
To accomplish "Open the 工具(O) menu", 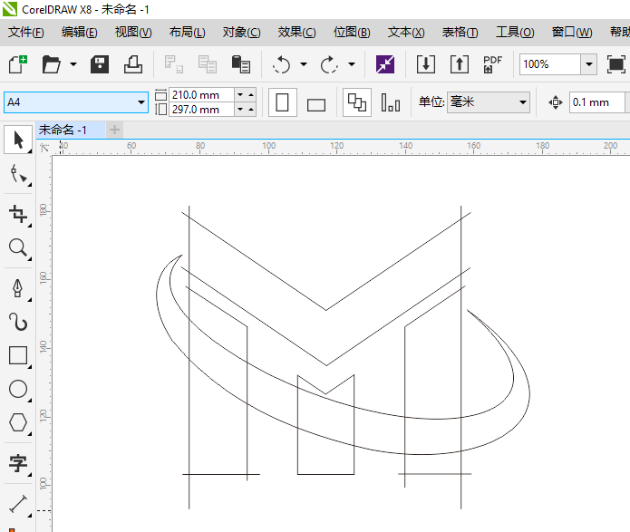I will point(515,32).
